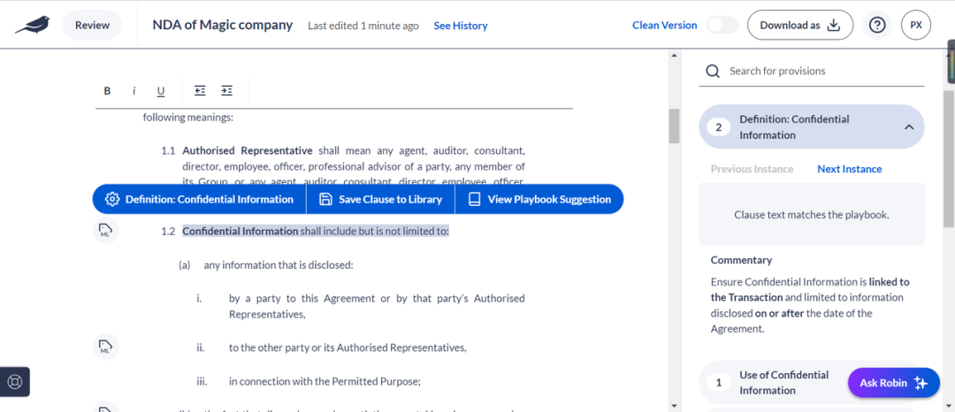Screen dimensions: 955x412
Task: Click the Authorised Representative definition term
Action: tap(248, 149)
